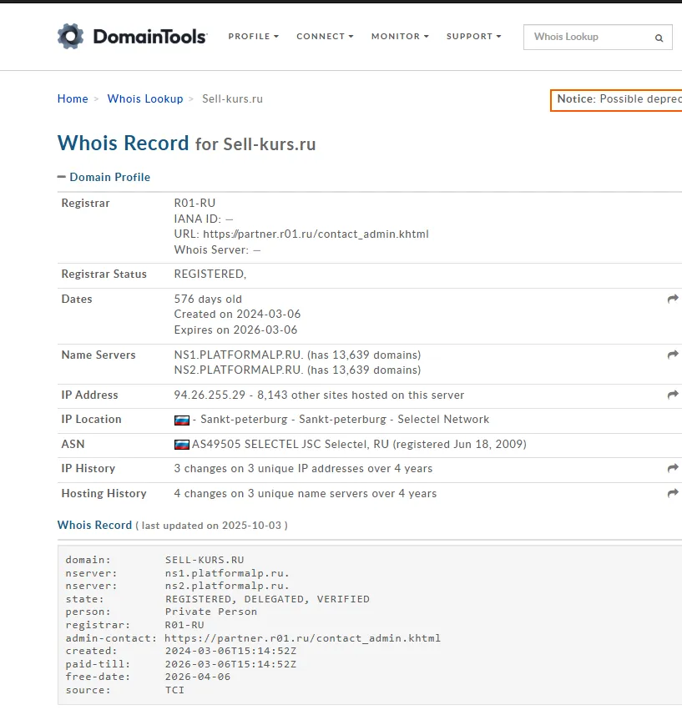Click the DomainTools wordmark text

150,37
